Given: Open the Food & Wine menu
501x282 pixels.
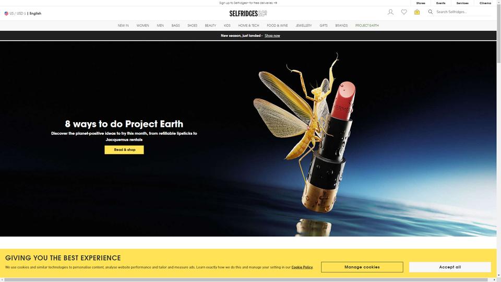Looking at the screenshot, I should click(277, 26).
